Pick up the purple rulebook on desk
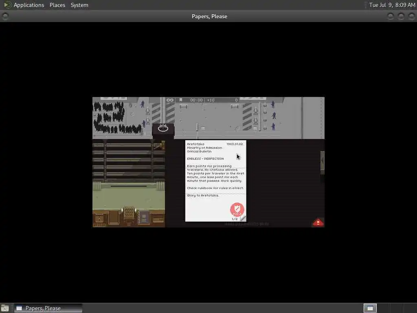Image resolution: width=417 pixels, height=313 pixels. [x=144, y=218]
